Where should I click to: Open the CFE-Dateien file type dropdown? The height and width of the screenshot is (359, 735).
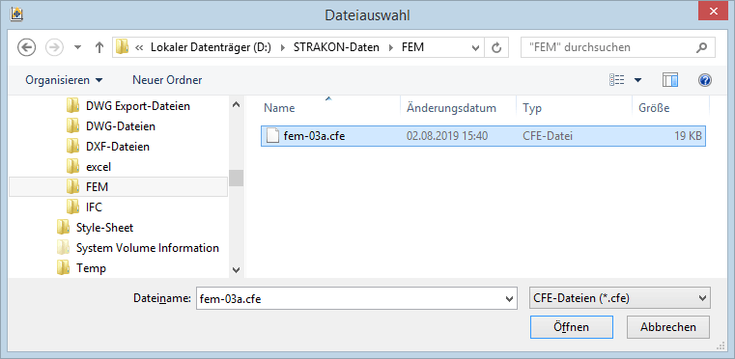[x=619, y=298]
